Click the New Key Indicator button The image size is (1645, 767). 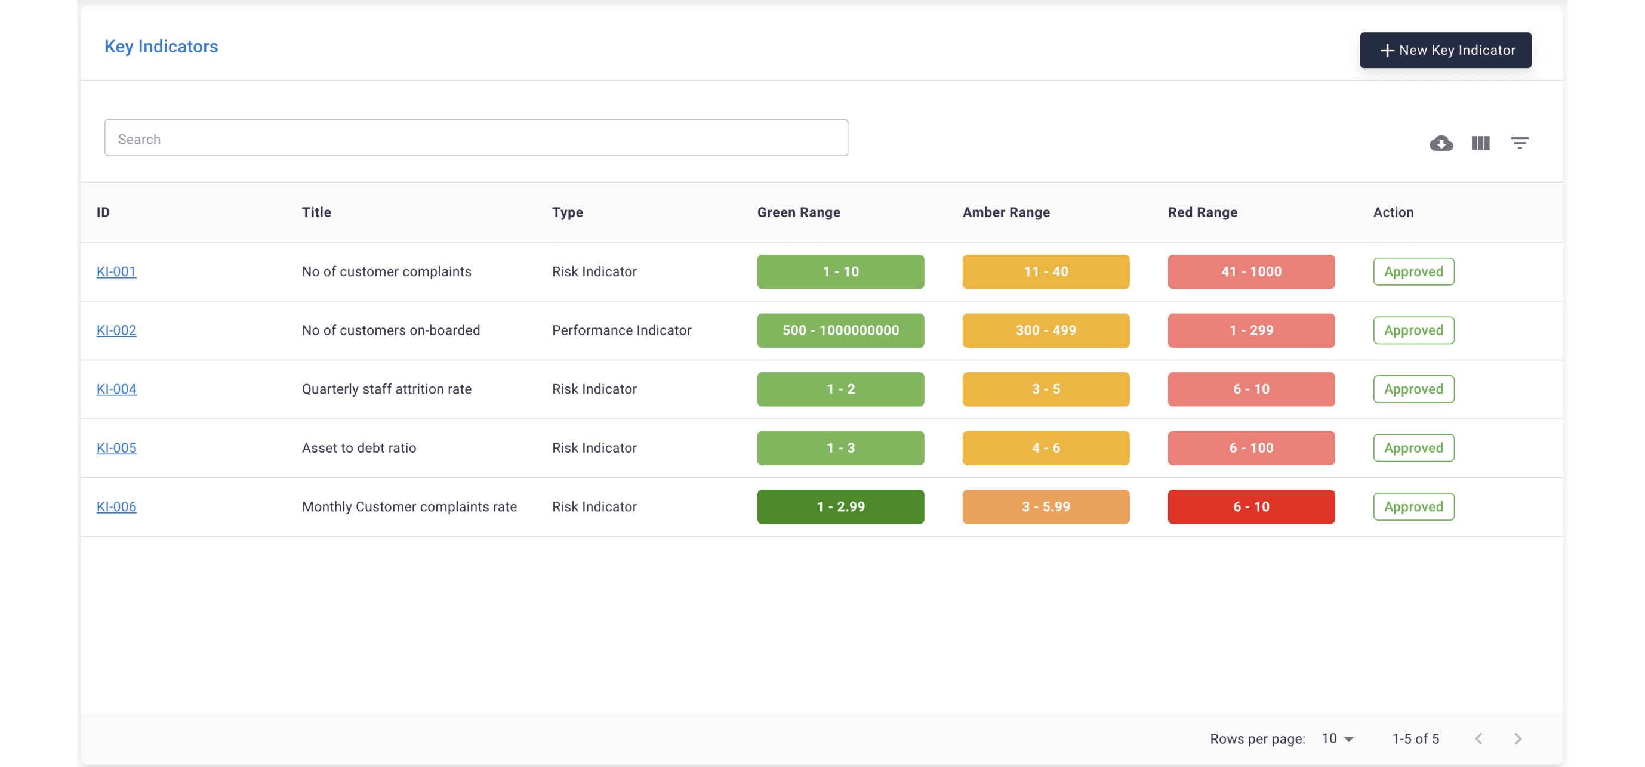point(1444,51)
